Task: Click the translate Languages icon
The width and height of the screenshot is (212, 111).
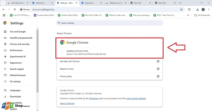Action: [x=5, y=90]
